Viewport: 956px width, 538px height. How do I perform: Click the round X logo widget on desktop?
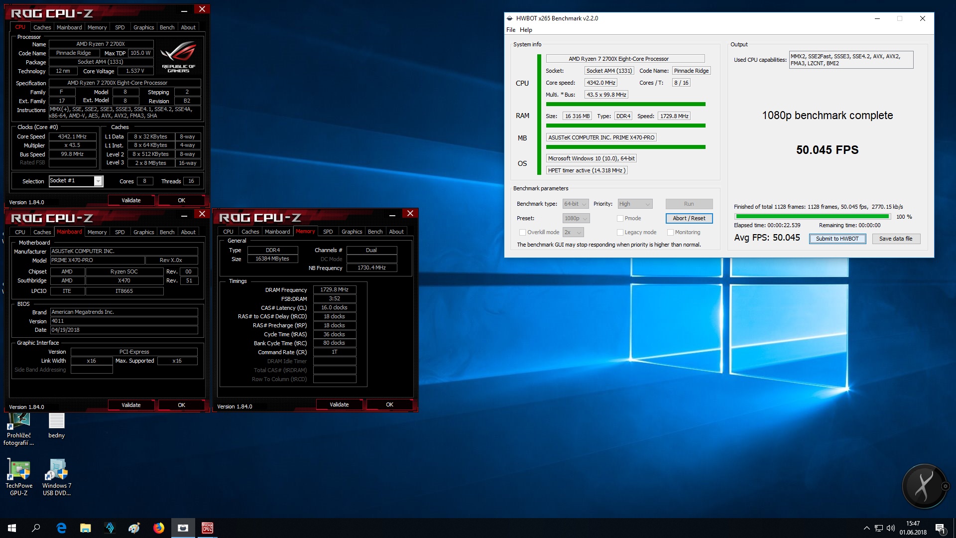click(x=924, y=486)
